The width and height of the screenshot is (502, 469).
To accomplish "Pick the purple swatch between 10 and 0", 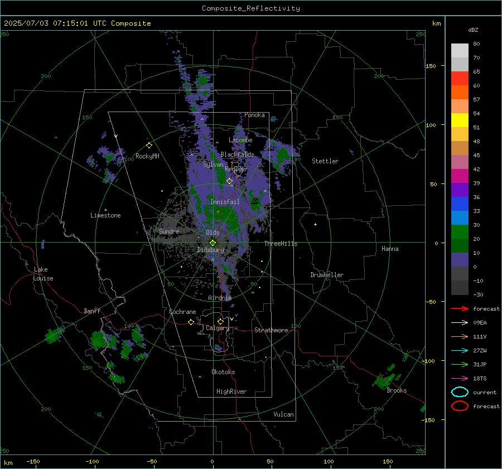I will click(460, 260).
